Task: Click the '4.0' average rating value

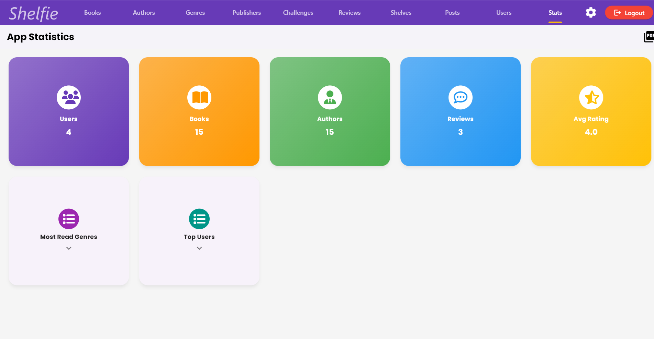Action: (591, 132)
